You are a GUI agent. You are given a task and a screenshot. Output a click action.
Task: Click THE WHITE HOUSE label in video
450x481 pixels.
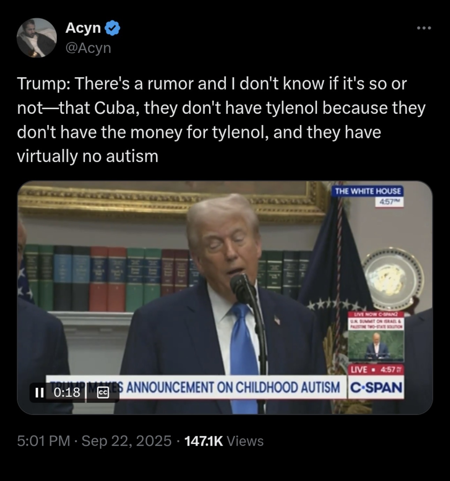[x=368, y=191]
